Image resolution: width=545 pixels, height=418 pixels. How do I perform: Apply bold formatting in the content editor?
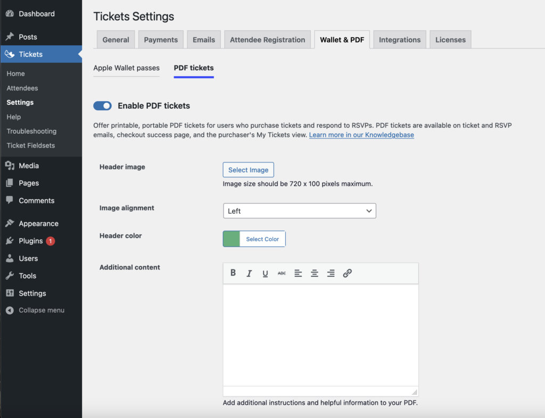click(233, 273)
